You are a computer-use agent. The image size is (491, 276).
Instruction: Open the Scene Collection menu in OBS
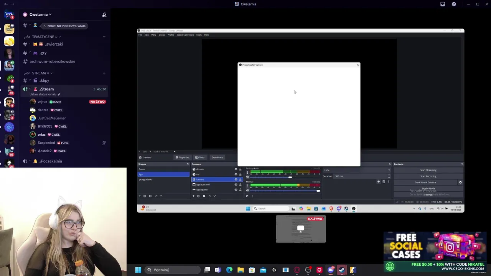(x=185, y=35)
